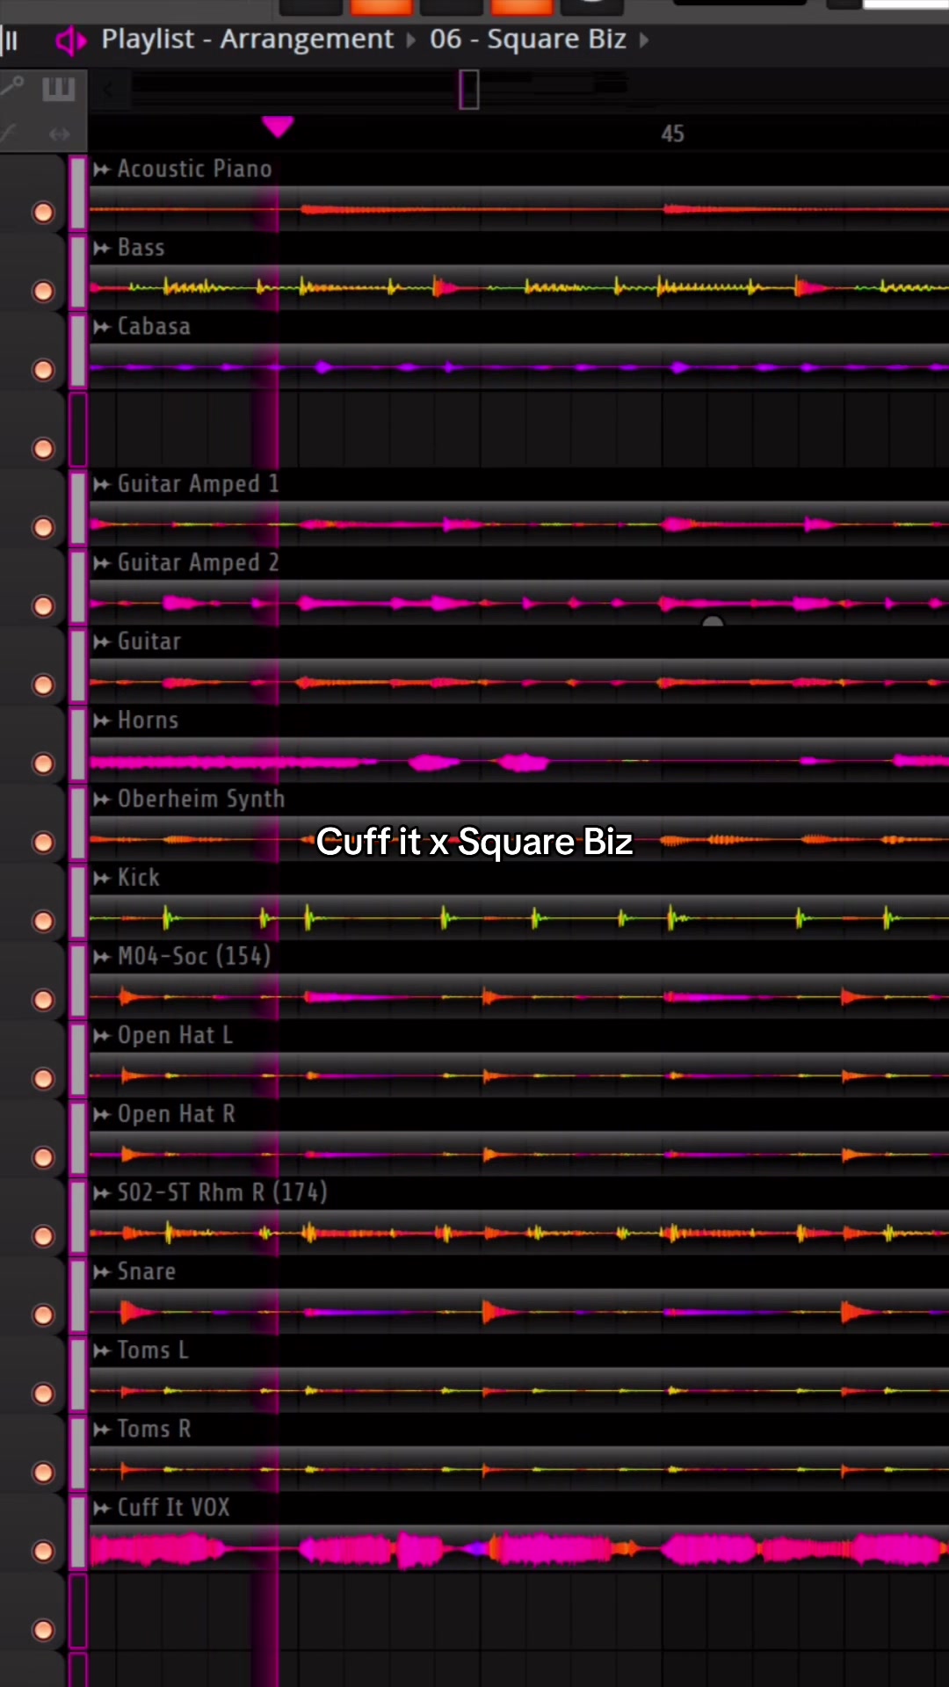949x1687 pixels.
Task: Mute the Guitar track
Action: [43, 684]
